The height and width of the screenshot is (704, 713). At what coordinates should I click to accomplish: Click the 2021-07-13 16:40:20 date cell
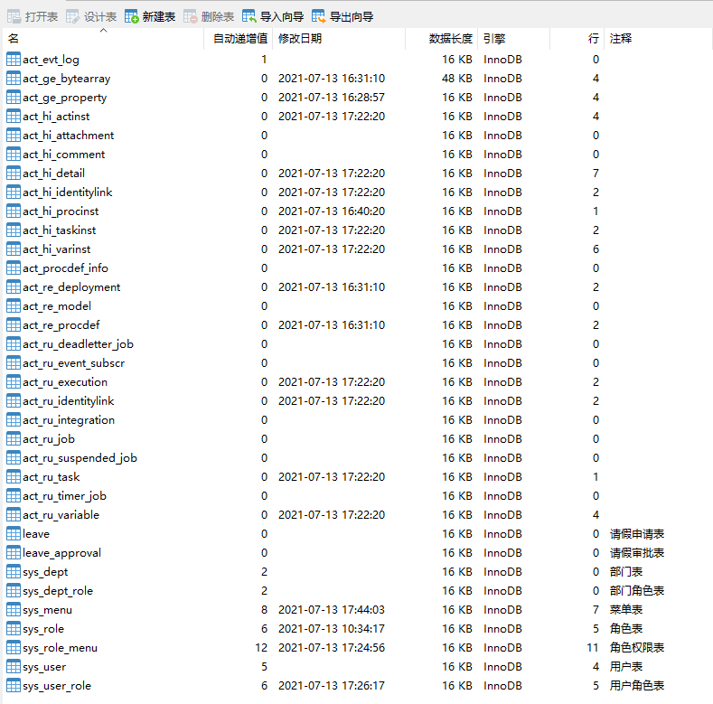point(332,211)
